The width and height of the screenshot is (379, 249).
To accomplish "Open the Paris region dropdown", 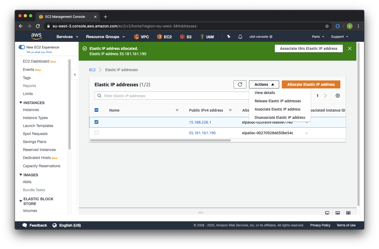I will click(x=318, y=37).
